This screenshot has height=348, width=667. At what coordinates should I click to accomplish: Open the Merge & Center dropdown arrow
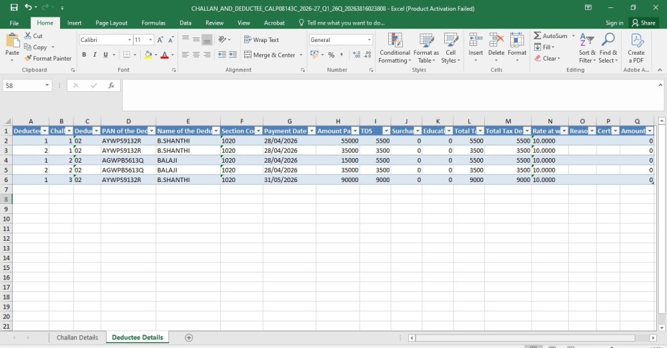click(x=301, y=55)
